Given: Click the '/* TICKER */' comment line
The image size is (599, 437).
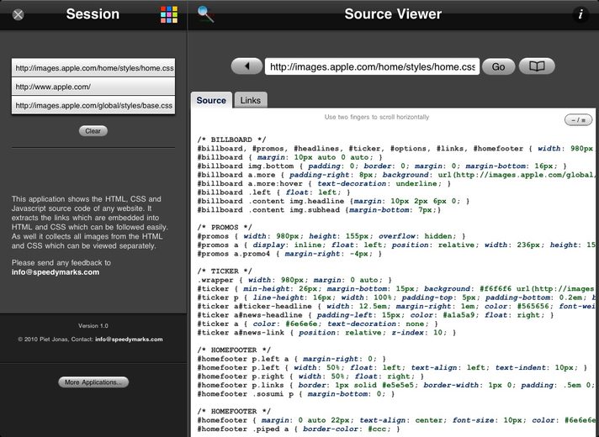Looking at the screenshot, I should point(225,271).
